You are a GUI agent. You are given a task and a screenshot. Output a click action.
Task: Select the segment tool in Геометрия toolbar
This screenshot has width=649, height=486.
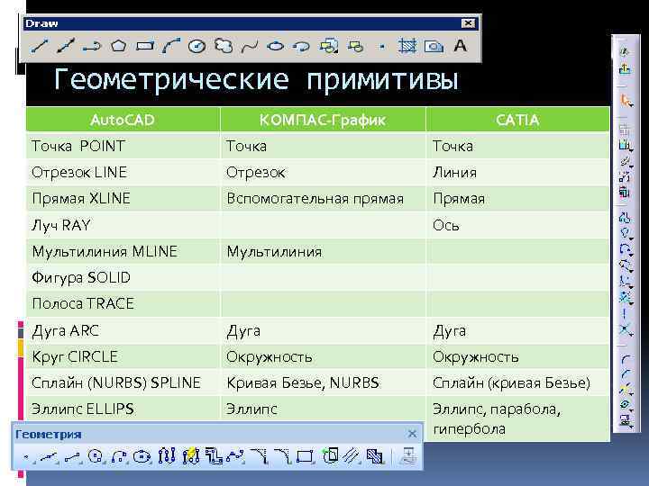click(72, 456)
